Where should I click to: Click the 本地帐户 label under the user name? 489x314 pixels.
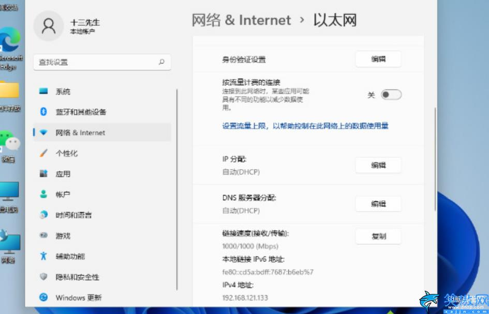[x=82, y=32]
